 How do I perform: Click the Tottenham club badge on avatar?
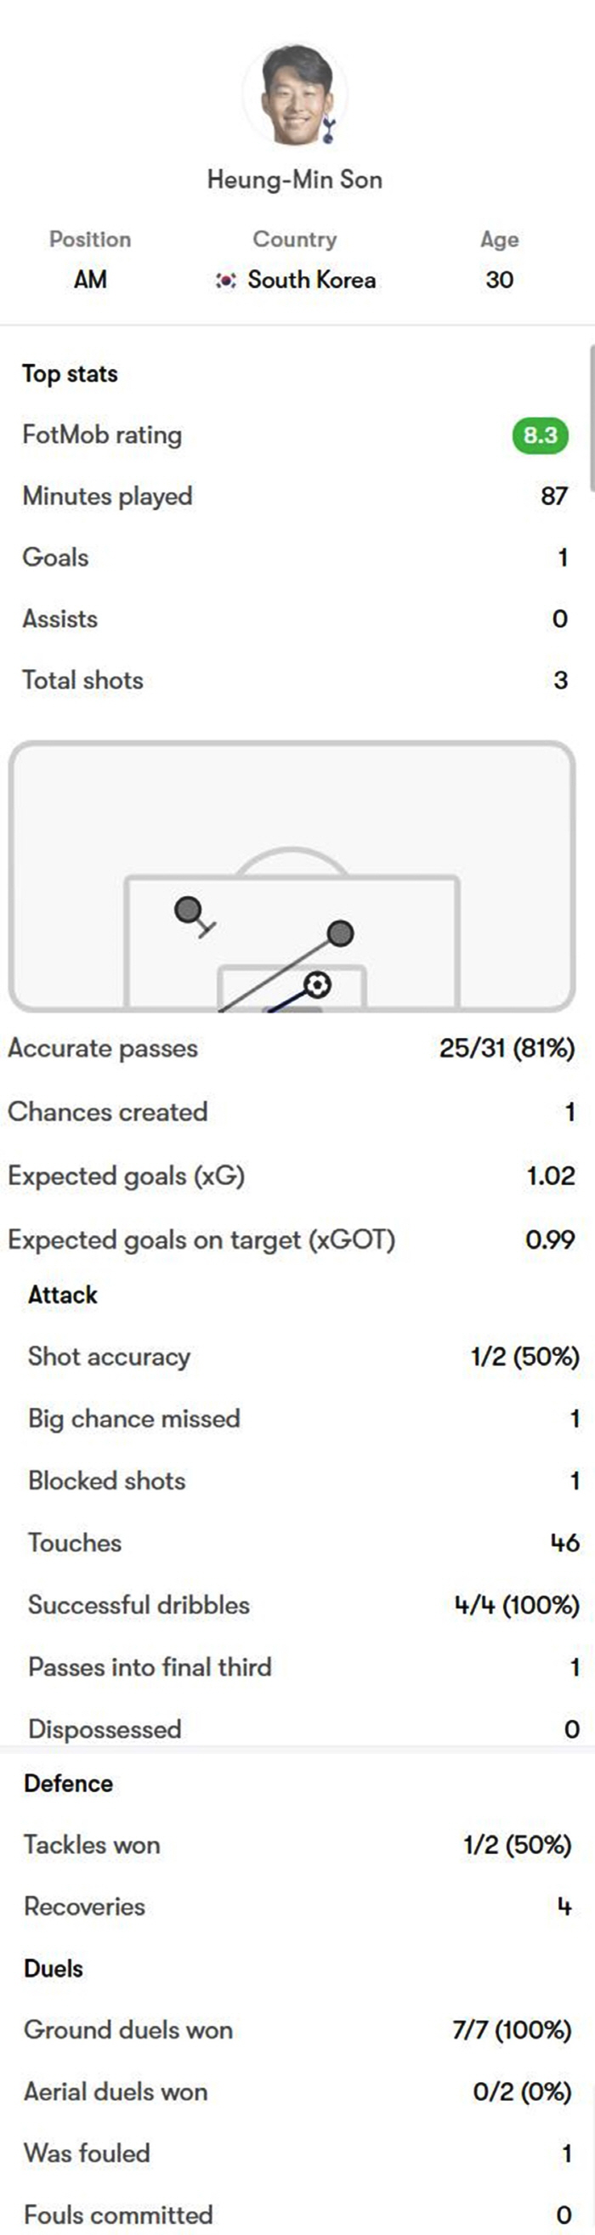[x=329, y=131]
